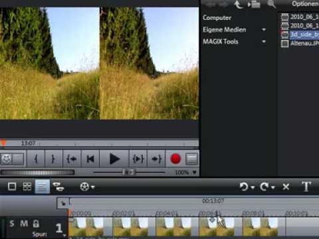The height and width of the screenshot is (239, 319).
Task: Click the search magnifier icon
Action: pyautogui.click(x=271, y=4)
